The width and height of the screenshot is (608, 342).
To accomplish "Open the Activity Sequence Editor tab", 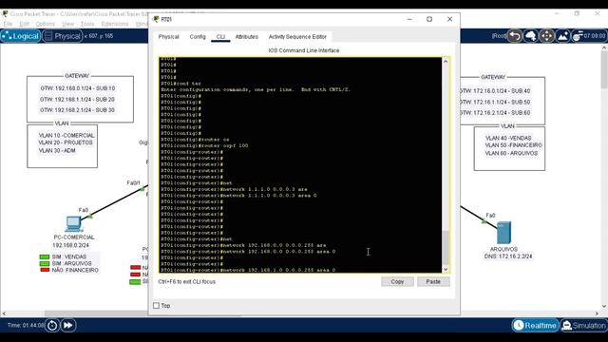I will coord(297,37).
